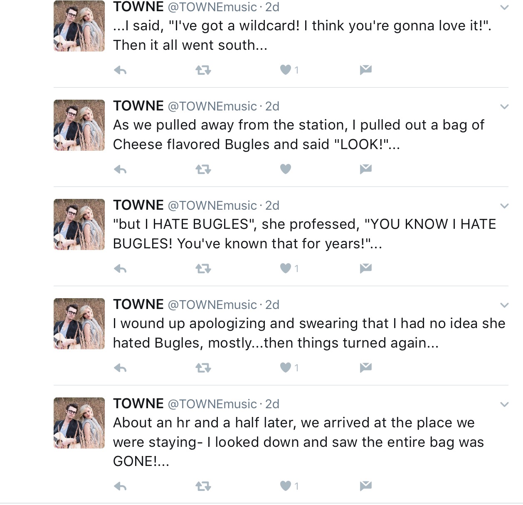The width and height of the screenshot is (523, 505).
Task: Open the TOWNE avatar beside the "entire bag" tweet
Action: [x=79, y=423]
